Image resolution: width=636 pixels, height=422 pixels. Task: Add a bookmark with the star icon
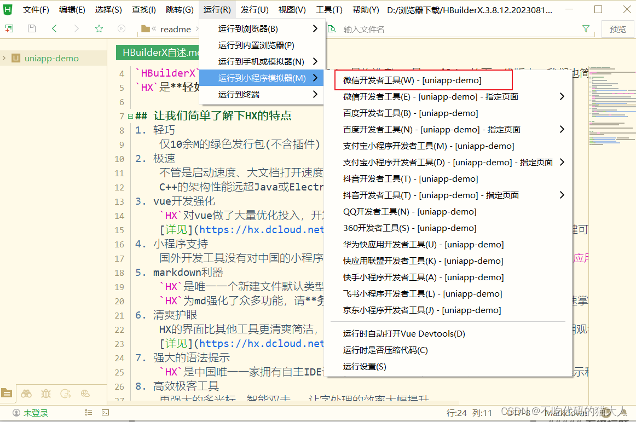point(99,28)
